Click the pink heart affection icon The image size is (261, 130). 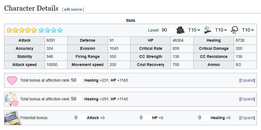tap(12, 81)
